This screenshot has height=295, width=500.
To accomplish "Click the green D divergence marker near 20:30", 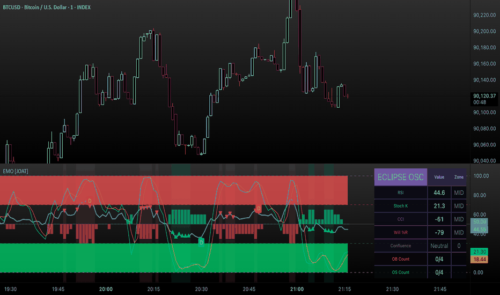I will tap(201, 242).
